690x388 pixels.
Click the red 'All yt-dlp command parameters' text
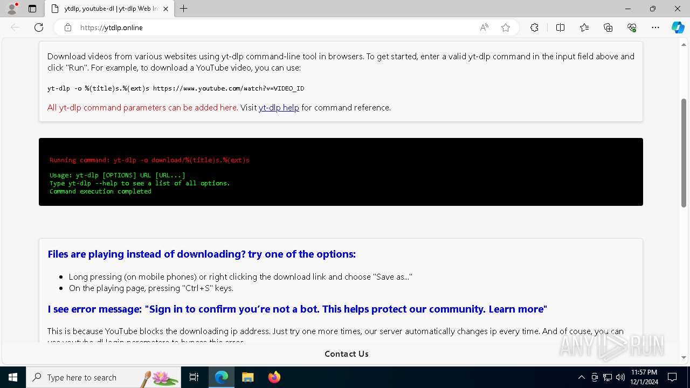coord(142,108)
